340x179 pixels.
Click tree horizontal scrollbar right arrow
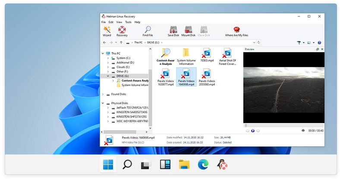point(147,132)
